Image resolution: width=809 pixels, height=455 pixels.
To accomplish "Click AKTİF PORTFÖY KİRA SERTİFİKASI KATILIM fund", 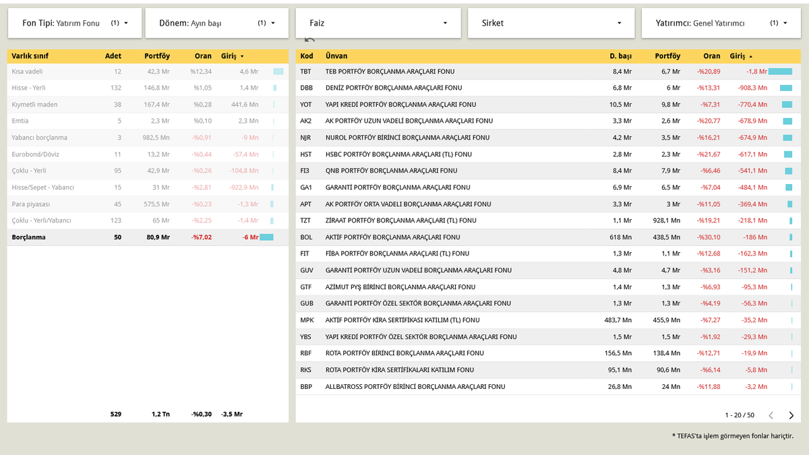I will pos(402,320).
